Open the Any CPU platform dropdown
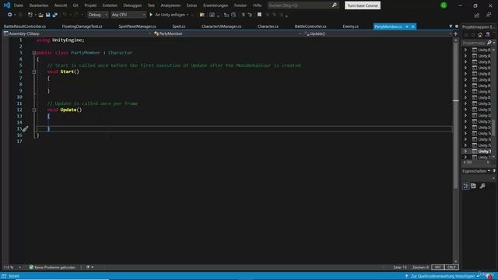Image resolution: width=498 pixels, height=280 pixels. coord(128,15)
